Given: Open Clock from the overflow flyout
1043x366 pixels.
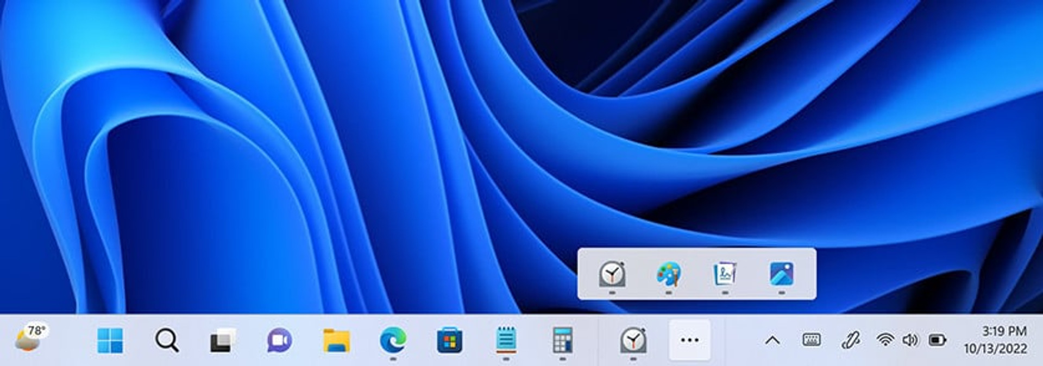Looking at the screenshot, I should (612, 274).
